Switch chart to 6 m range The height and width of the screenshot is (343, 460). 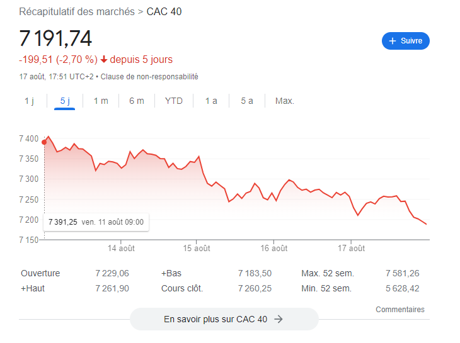(x=137, y=101)
